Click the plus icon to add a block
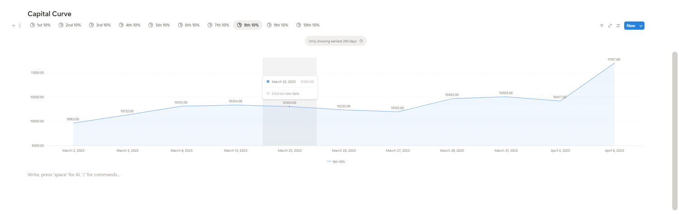679x215 pixels. tap(14, 26)
